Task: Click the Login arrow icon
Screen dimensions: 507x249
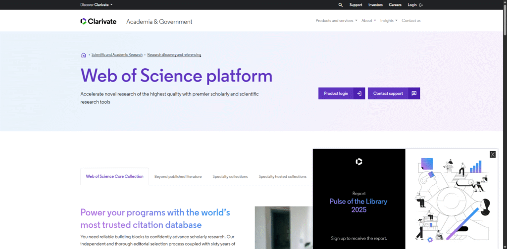Action: (x=421, y=5)
